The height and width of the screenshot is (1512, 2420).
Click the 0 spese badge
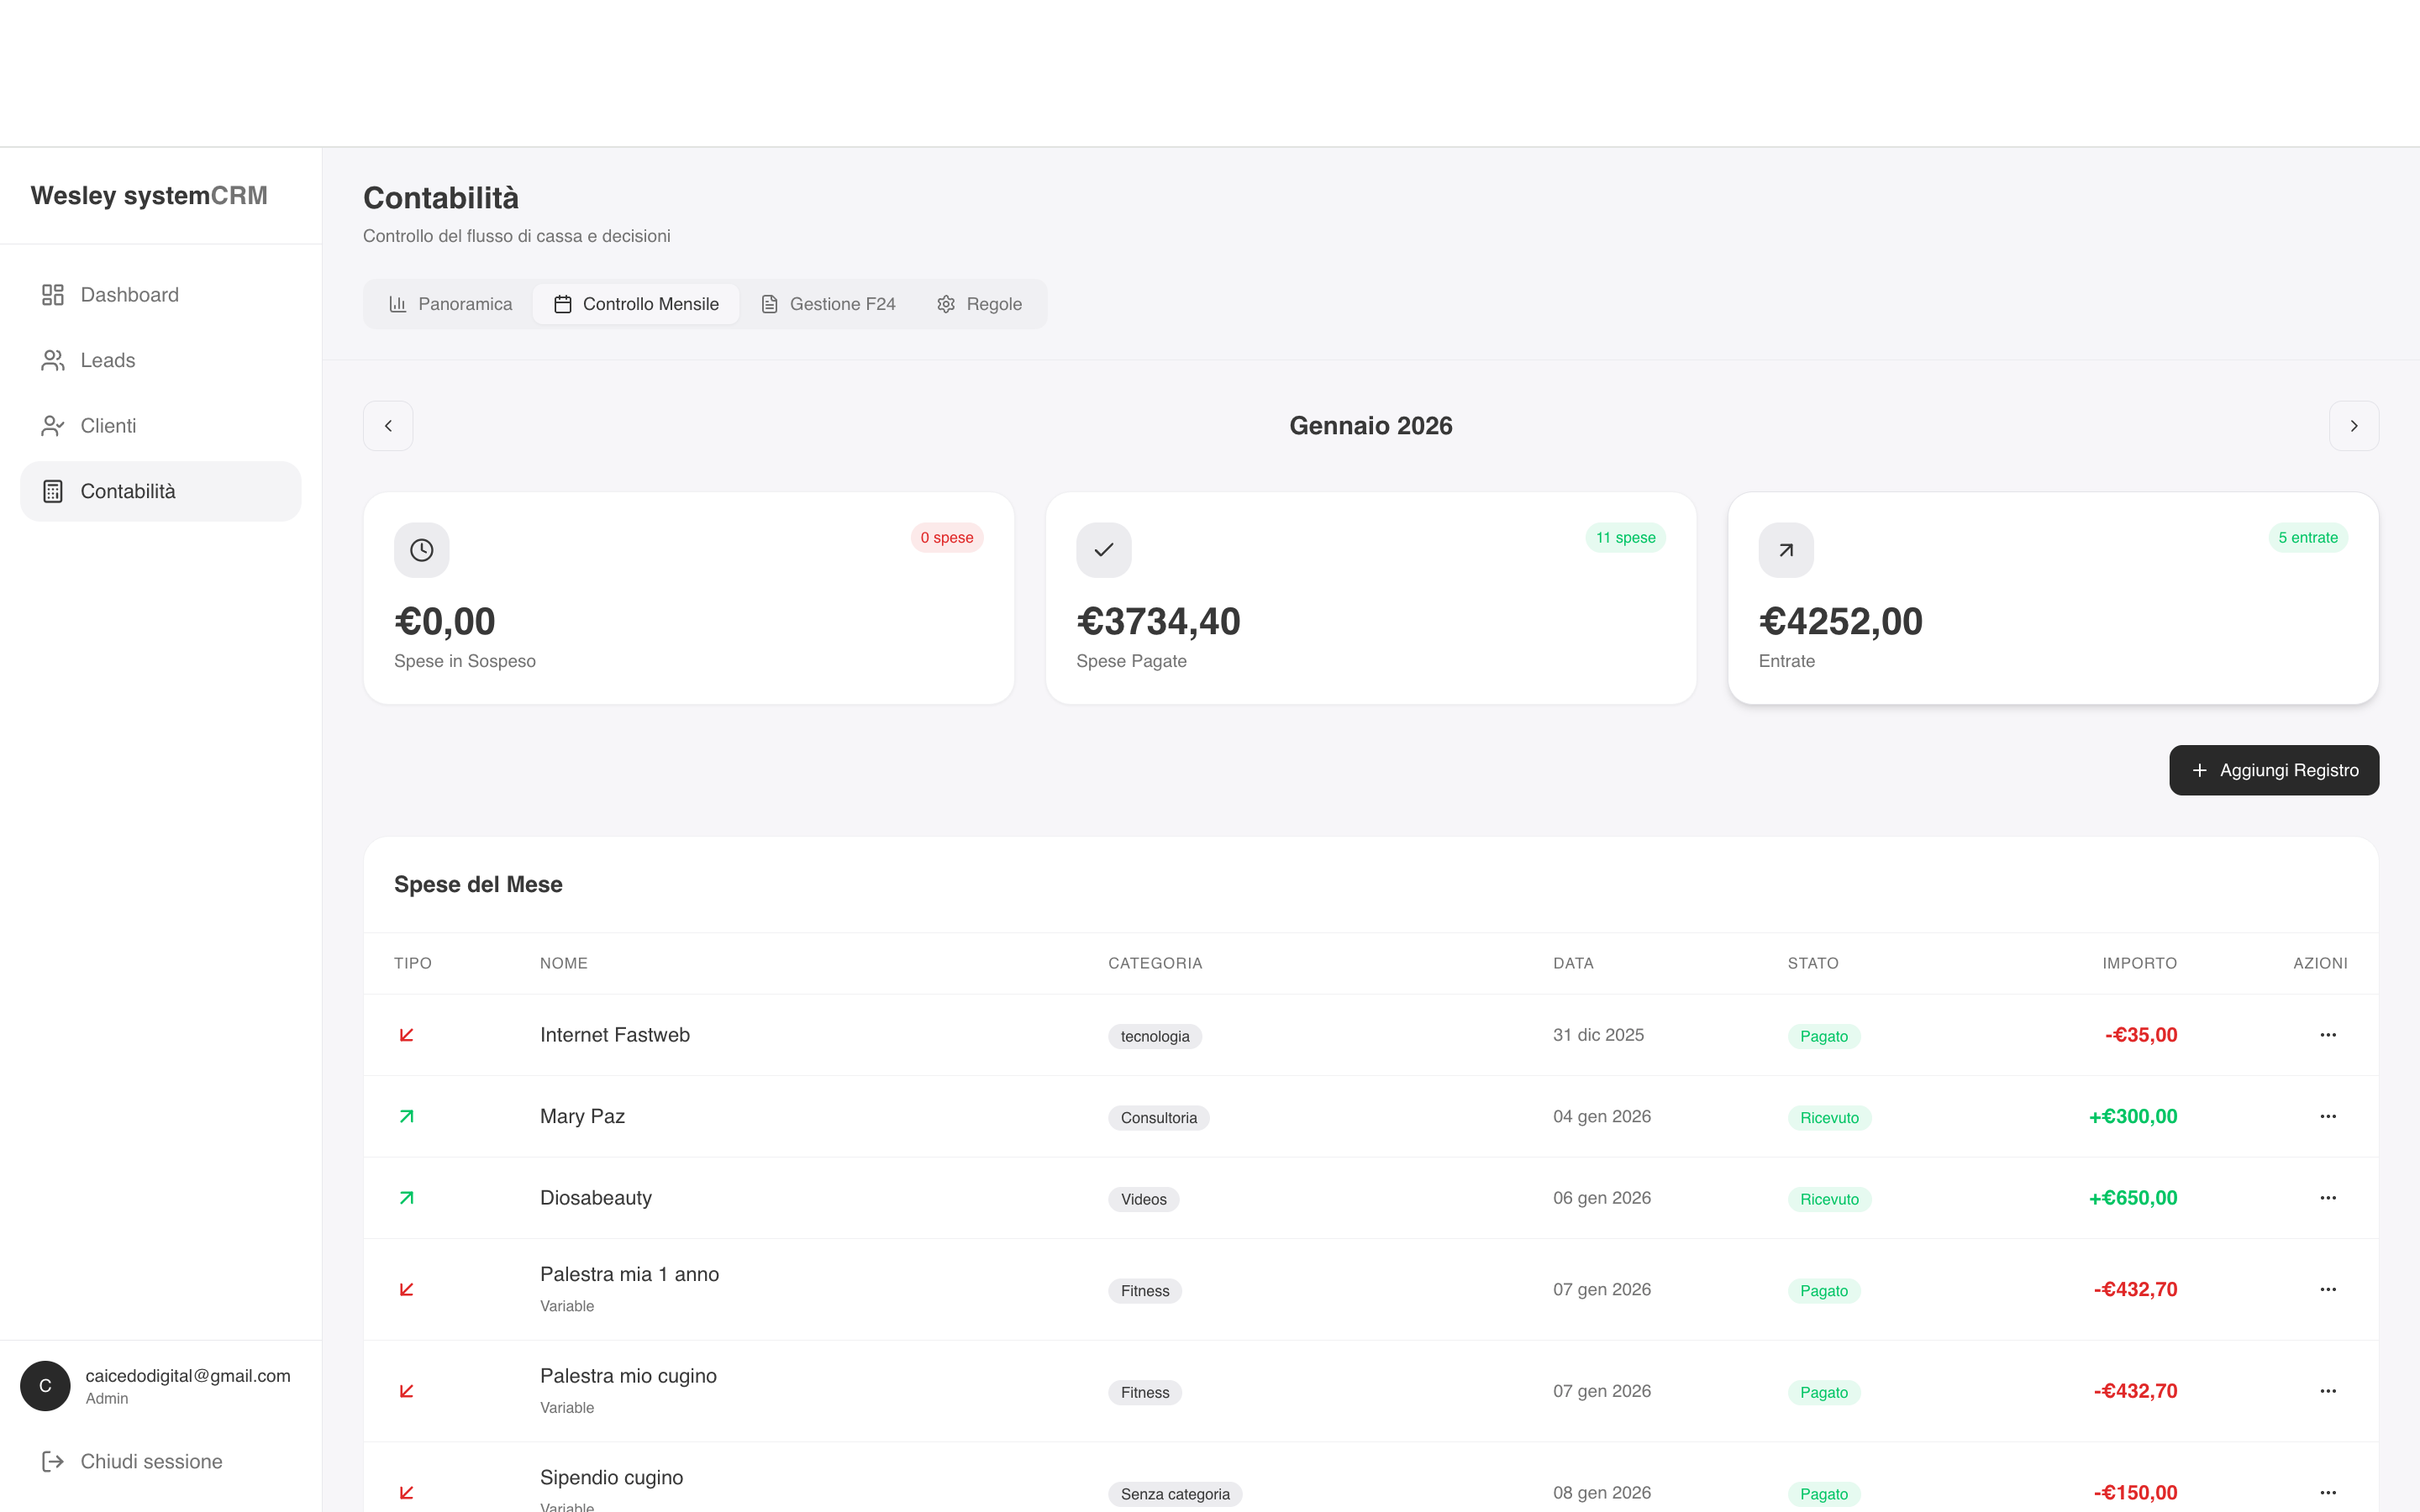[x=946, y=537]
